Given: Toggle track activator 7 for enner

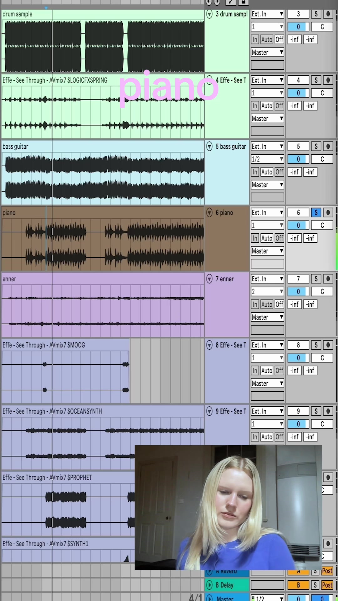Looking at the screenshot, I should click(x=298, y=279).
